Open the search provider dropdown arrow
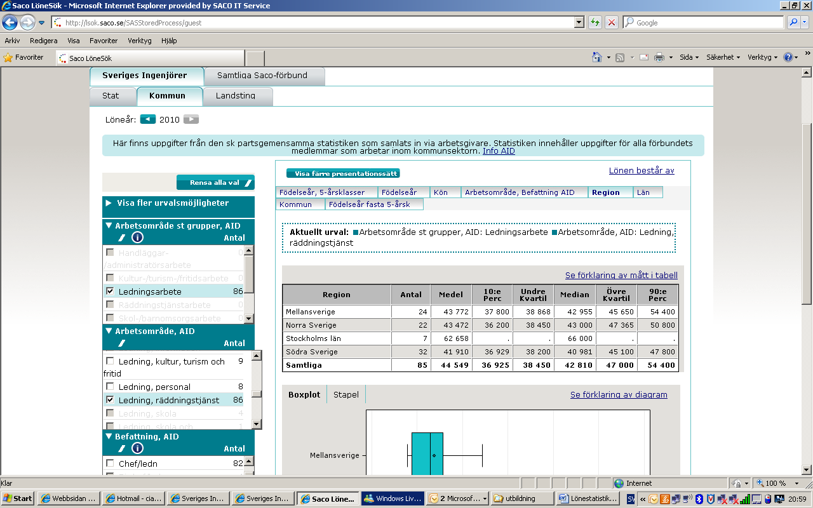This screenshot has height=508, width=813. (x=805, y=22)
